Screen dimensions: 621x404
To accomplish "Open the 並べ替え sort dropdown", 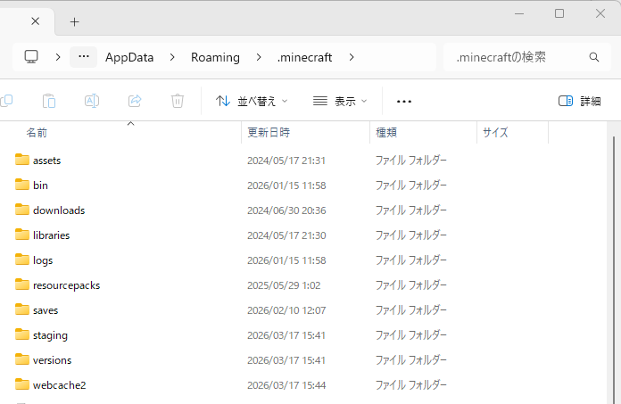I will tap(252, 101).
